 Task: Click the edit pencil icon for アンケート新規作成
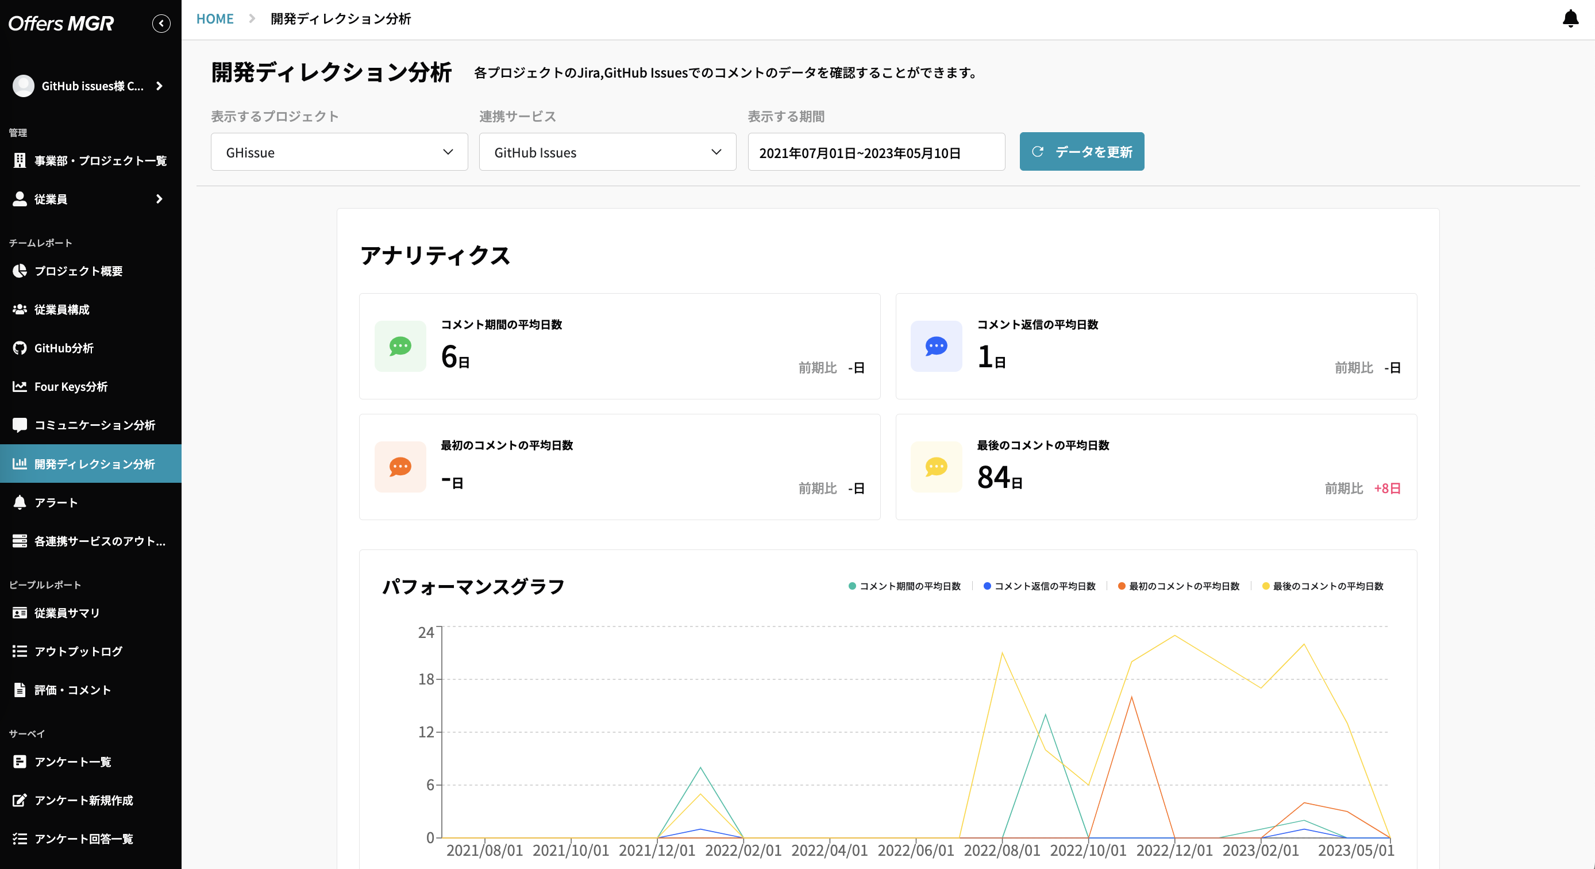[20, 799]
